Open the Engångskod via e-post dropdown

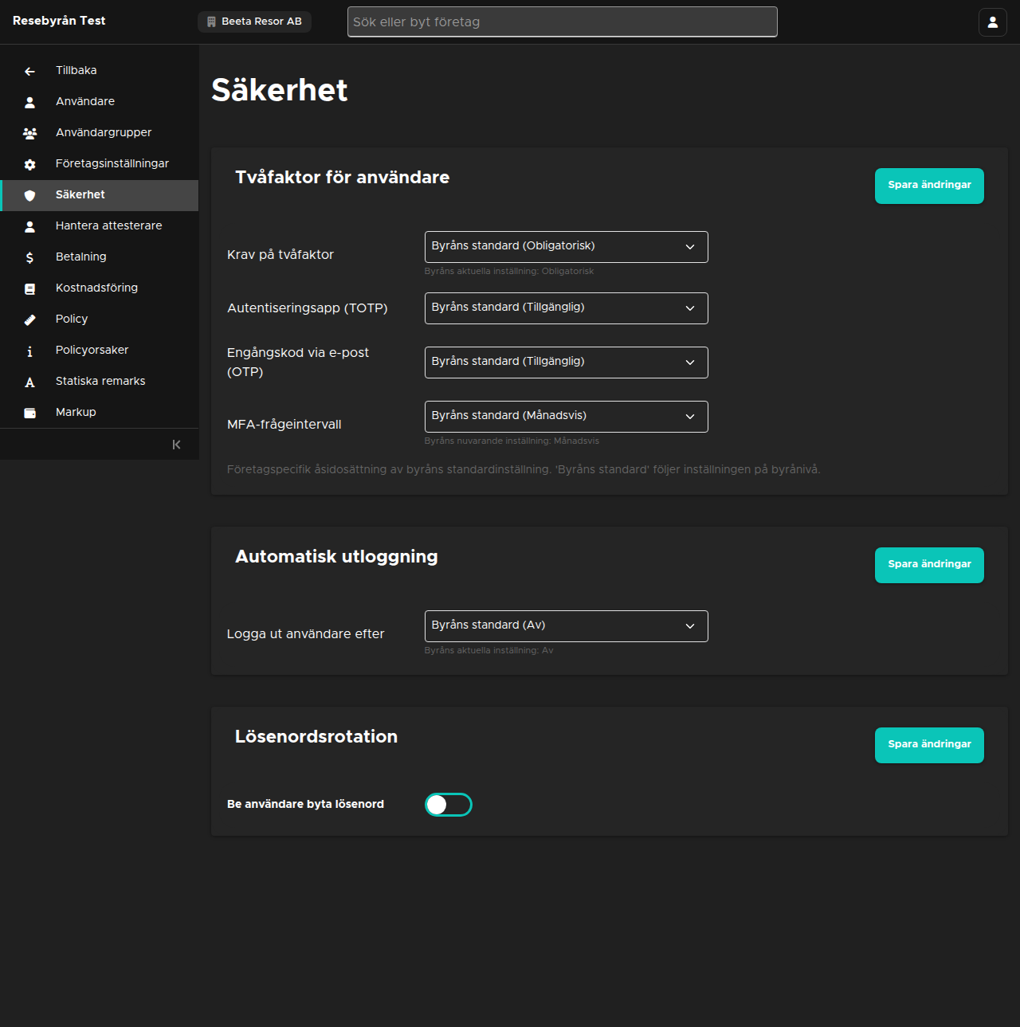566,363
